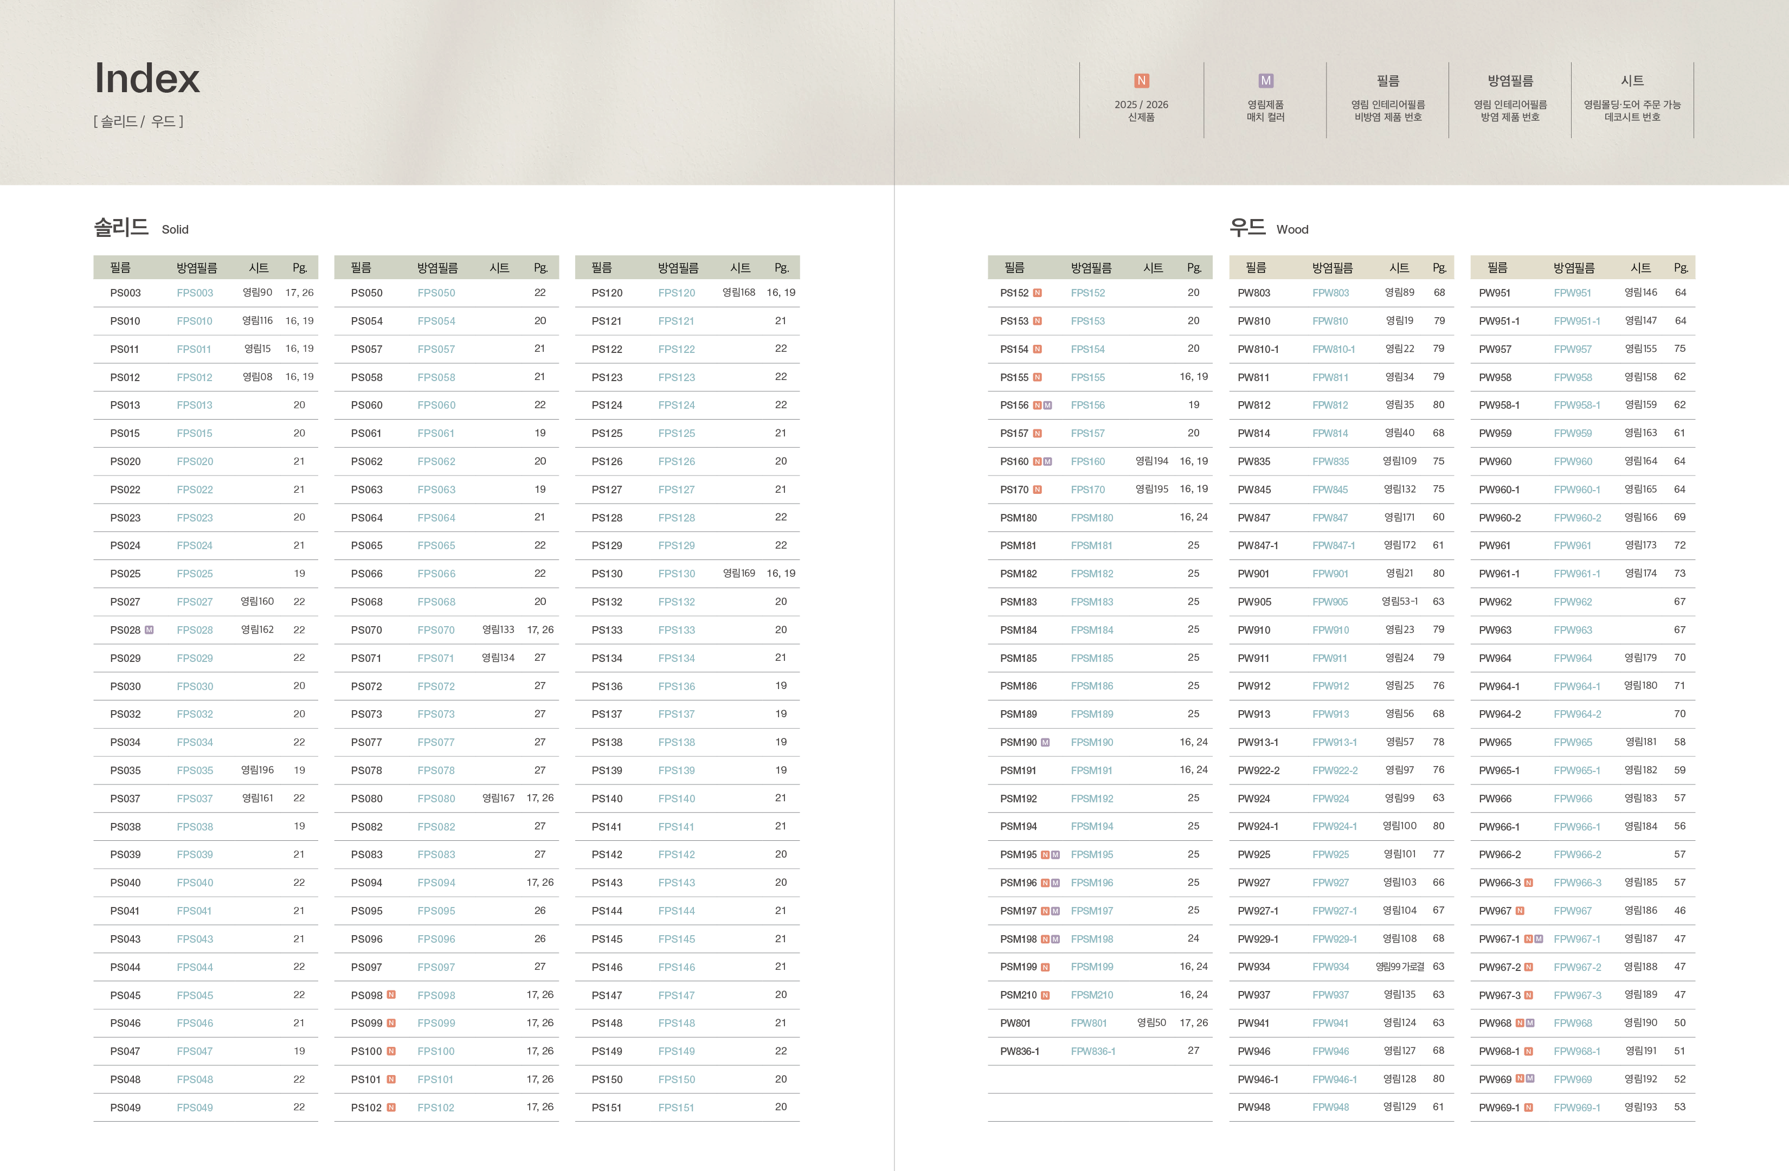Click the 시트 legend heading in header
Viewport: 1789px width, 1171px height.
click(x=1632, y=80)
